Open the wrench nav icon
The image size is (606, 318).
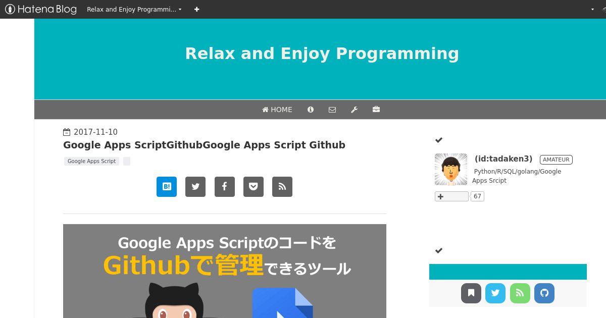[354, 110]
